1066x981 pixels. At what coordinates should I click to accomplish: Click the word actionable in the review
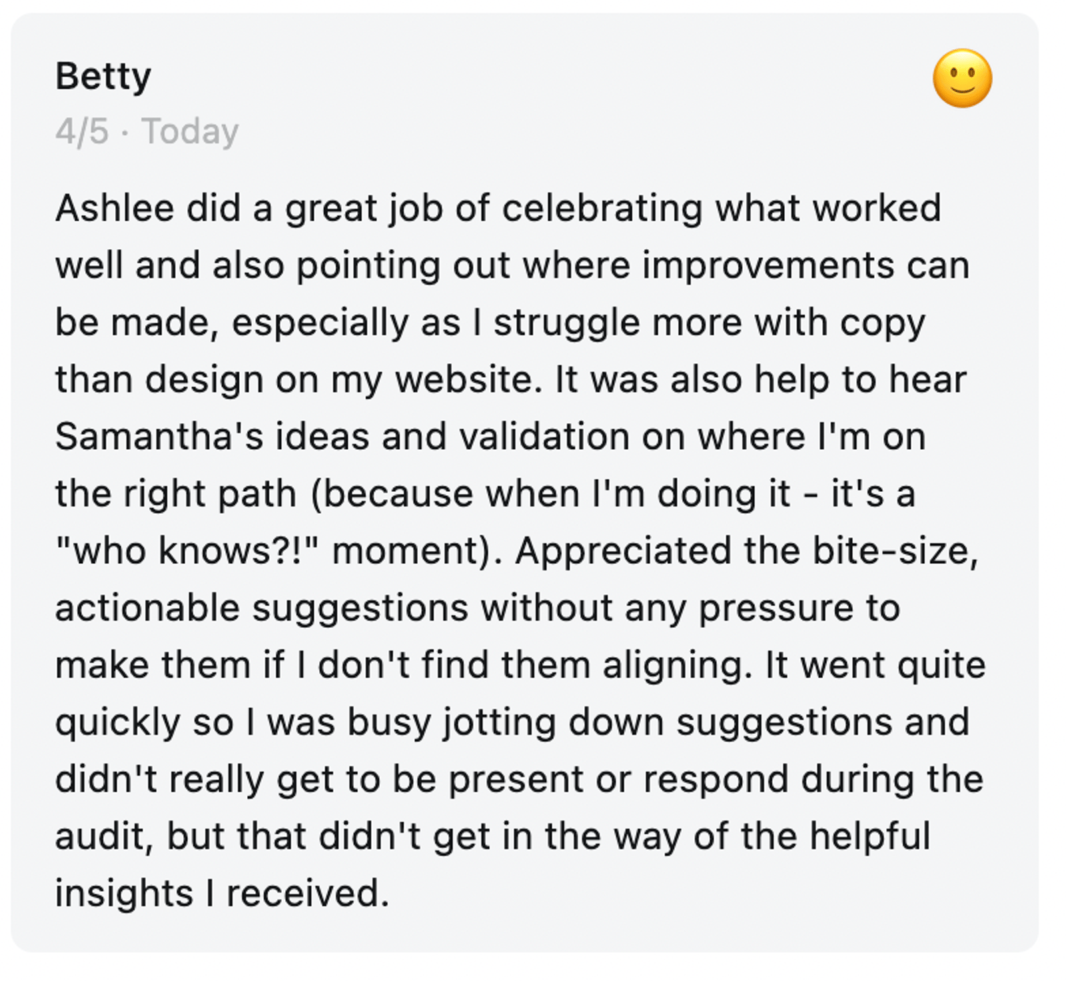click(147, 608)
